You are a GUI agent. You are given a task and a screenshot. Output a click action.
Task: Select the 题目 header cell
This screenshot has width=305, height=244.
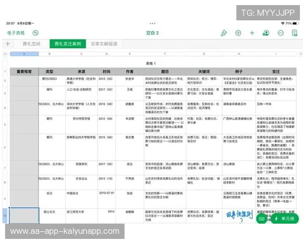(165, 72)
